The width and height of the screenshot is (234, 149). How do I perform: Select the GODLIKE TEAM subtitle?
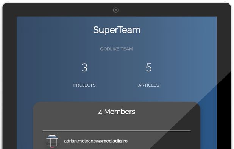pyautogui.click(x=117, y=49)
